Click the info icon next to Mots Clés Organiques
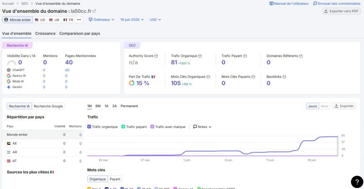 click(x=208, y=77)
